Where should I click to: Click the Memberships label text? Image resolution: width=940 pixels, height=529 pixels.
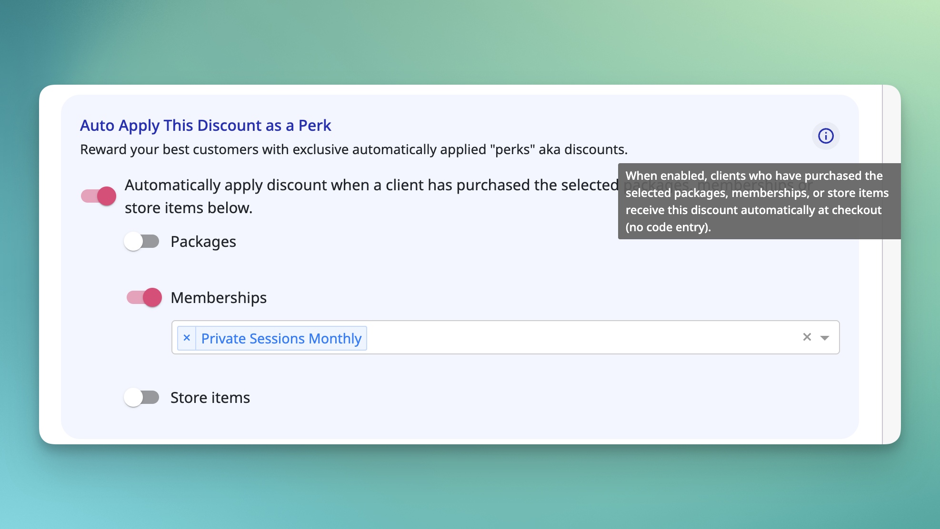[219, 298]
